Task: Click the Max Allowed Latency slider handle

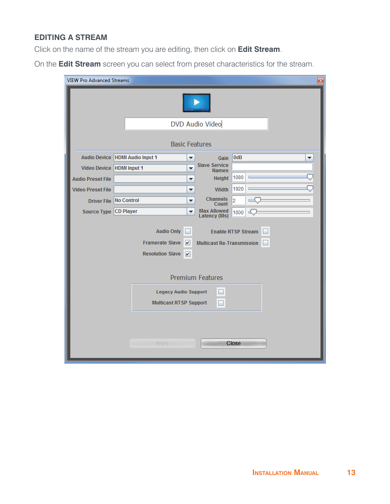Action: [x=253, y=212]
